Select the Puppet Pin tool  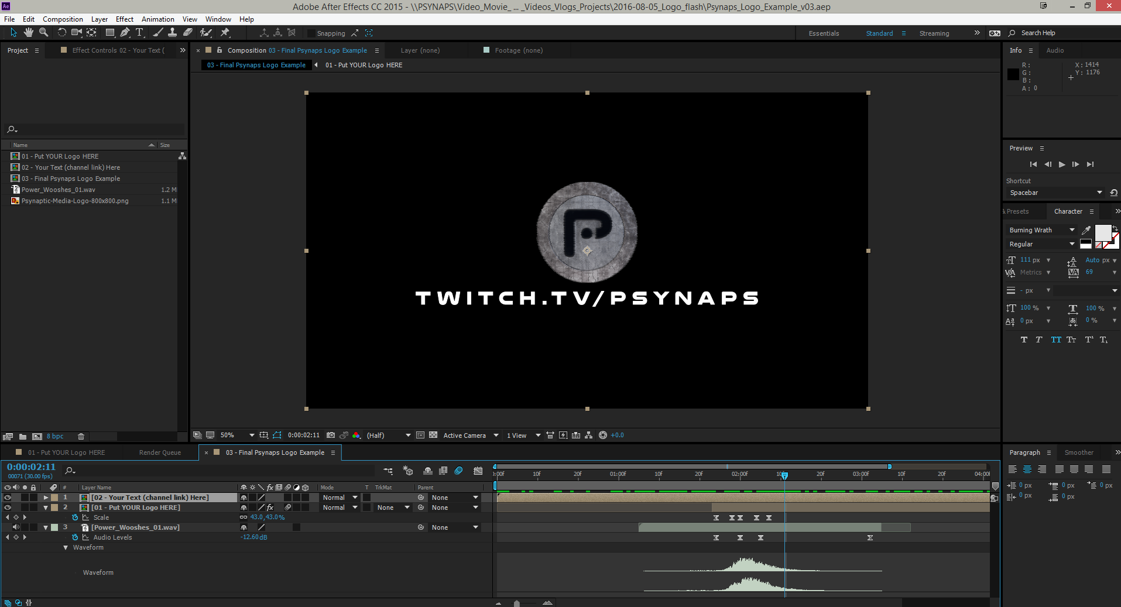click(225, 33)
